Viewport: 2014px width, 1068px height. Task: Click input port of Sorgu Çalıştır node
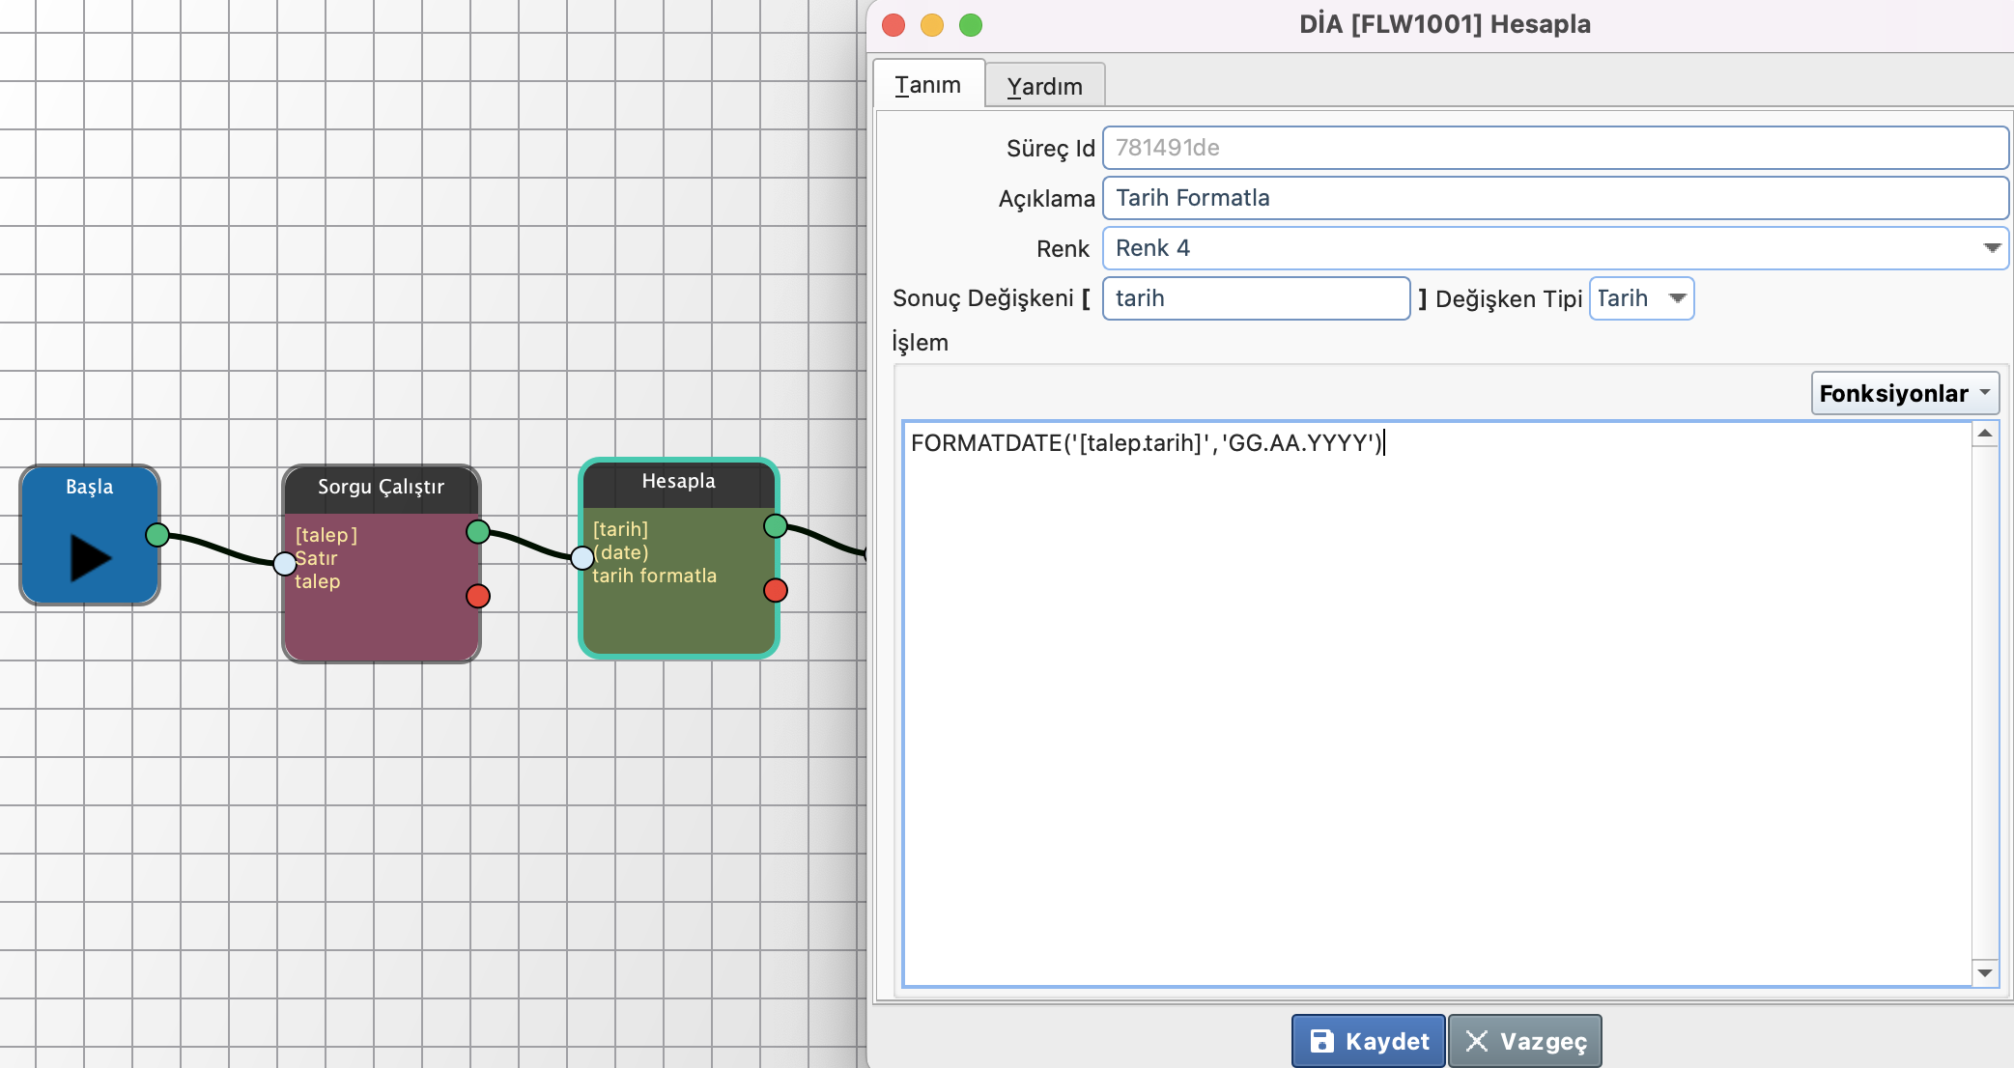[x=285, y=563]
